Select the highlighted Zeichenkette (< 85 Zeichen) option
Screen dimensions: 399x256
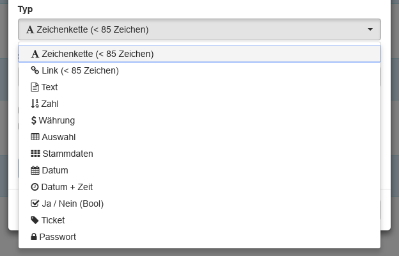[97, 54]
